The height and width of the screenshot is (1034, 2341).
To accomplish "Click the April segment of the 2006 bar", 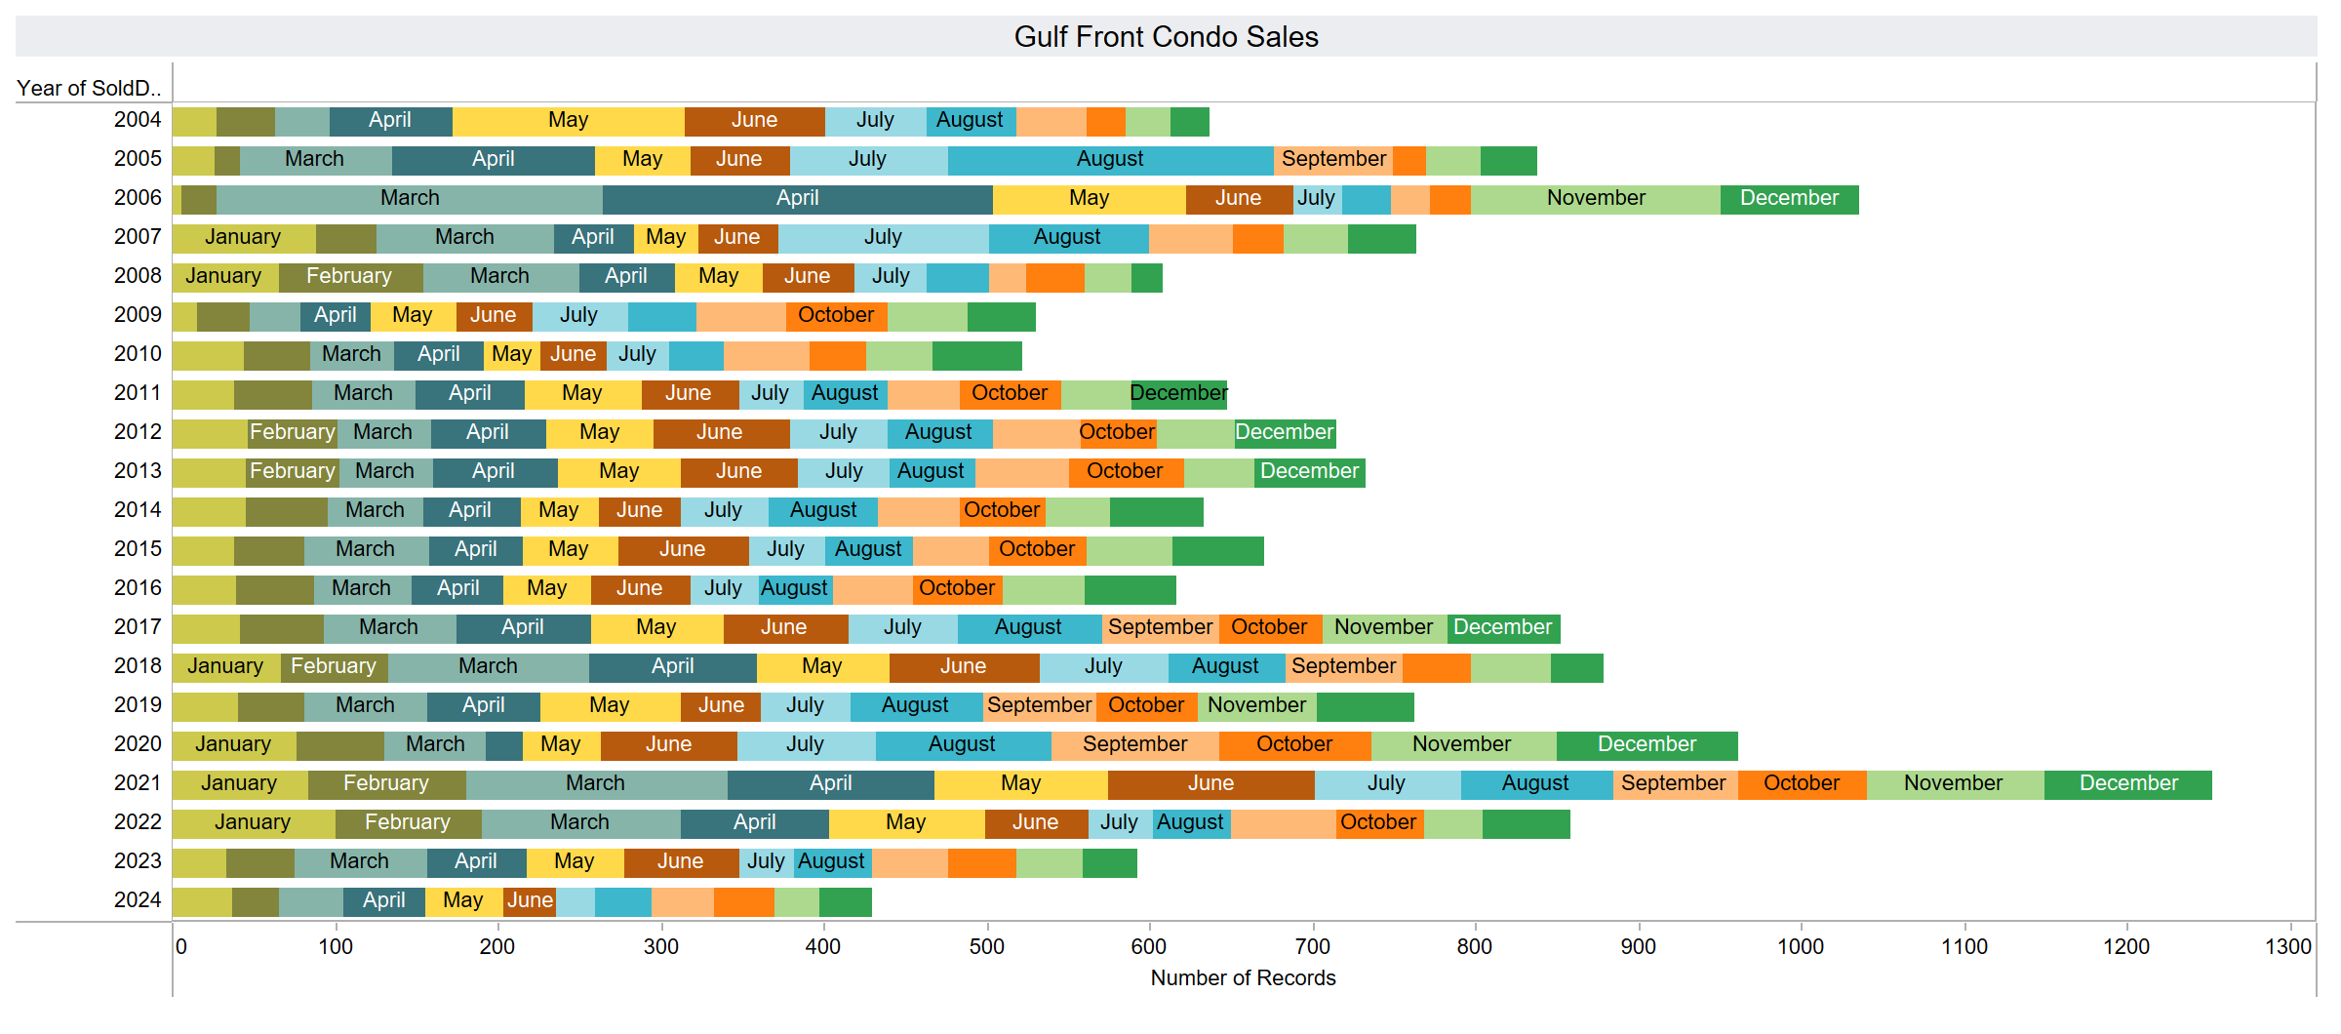I will 797,199.
